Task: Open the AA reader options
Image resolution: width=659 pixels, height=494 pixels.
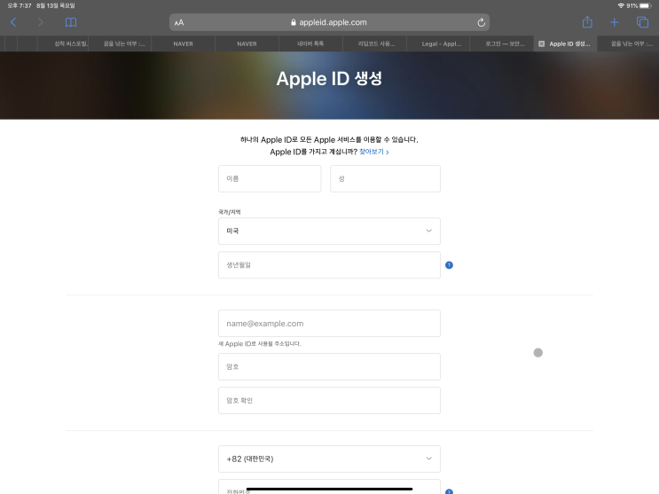Action: [x=179, y=23]
